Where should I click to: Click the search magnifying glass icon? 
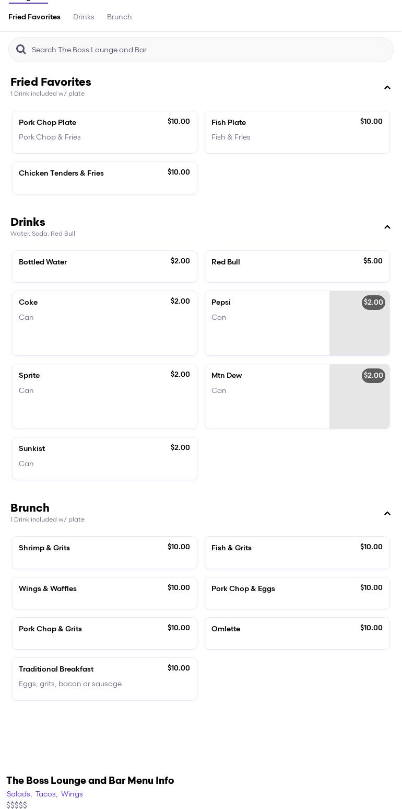pyautogui.click(x=21, y=50)
